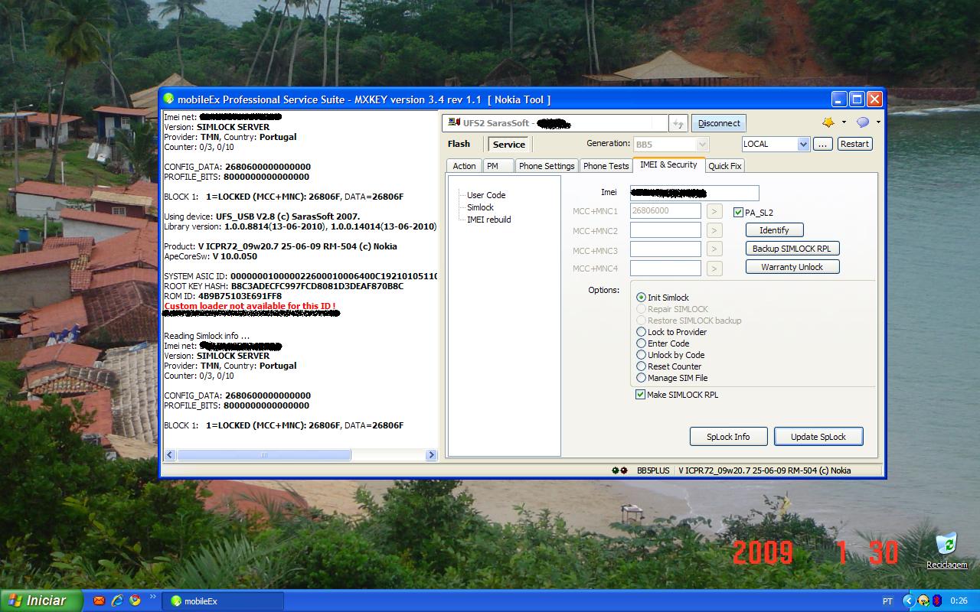Click the MCC+MNC2 arrow button
This screenshot has width=980, height=612.
coord(714,230)
